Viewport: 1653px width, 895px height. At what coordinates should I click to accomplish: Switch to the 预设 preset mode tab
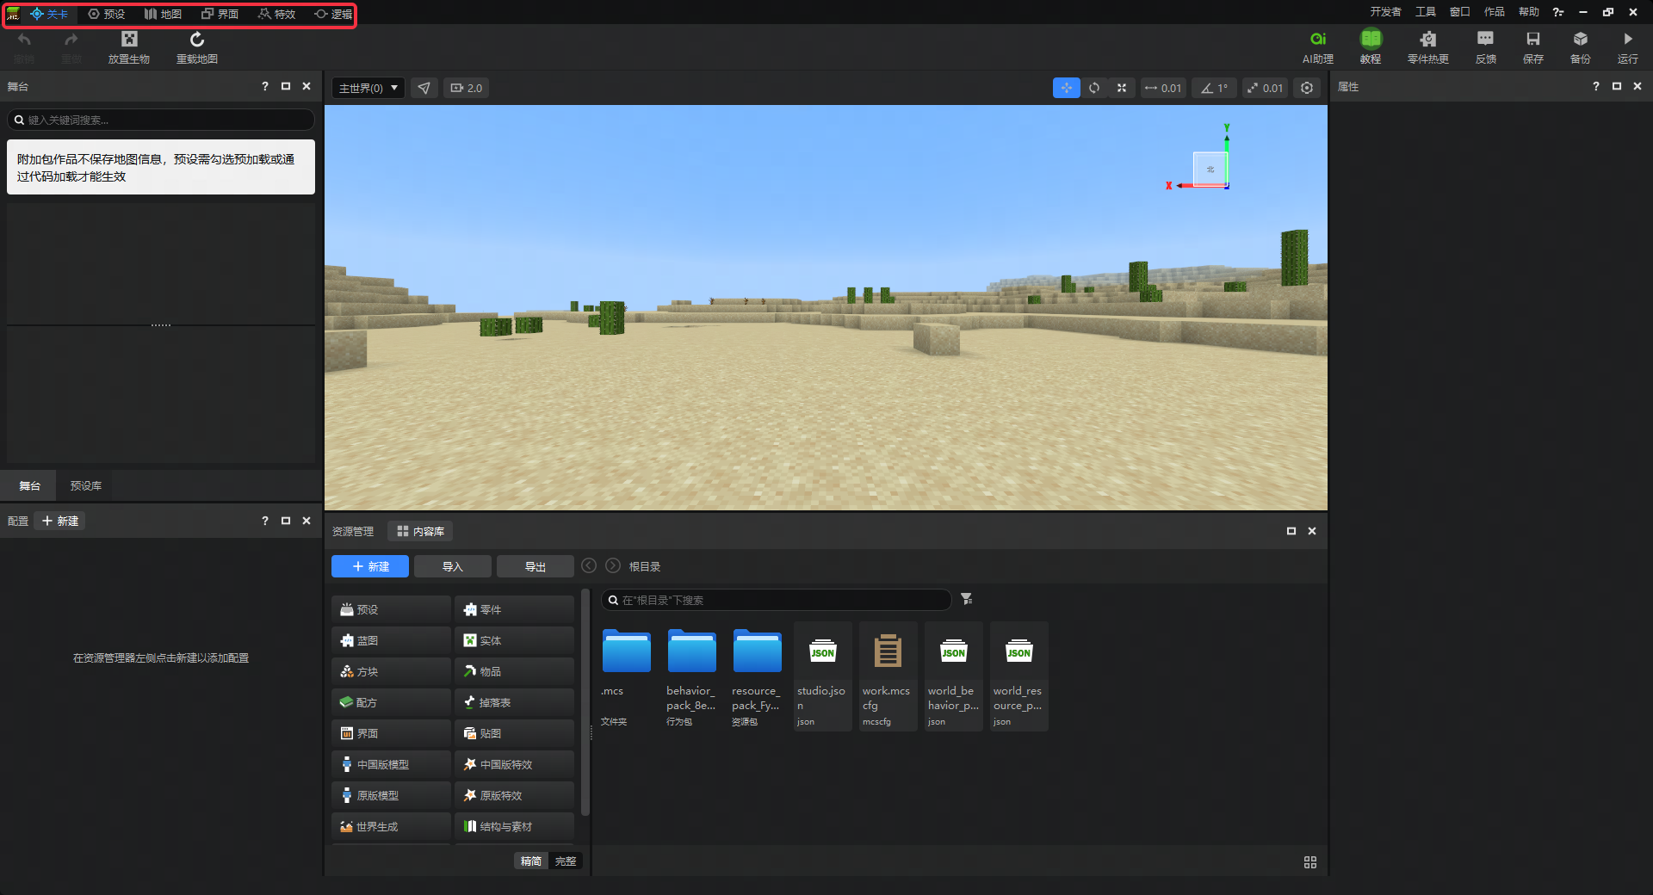pos(107,14)
